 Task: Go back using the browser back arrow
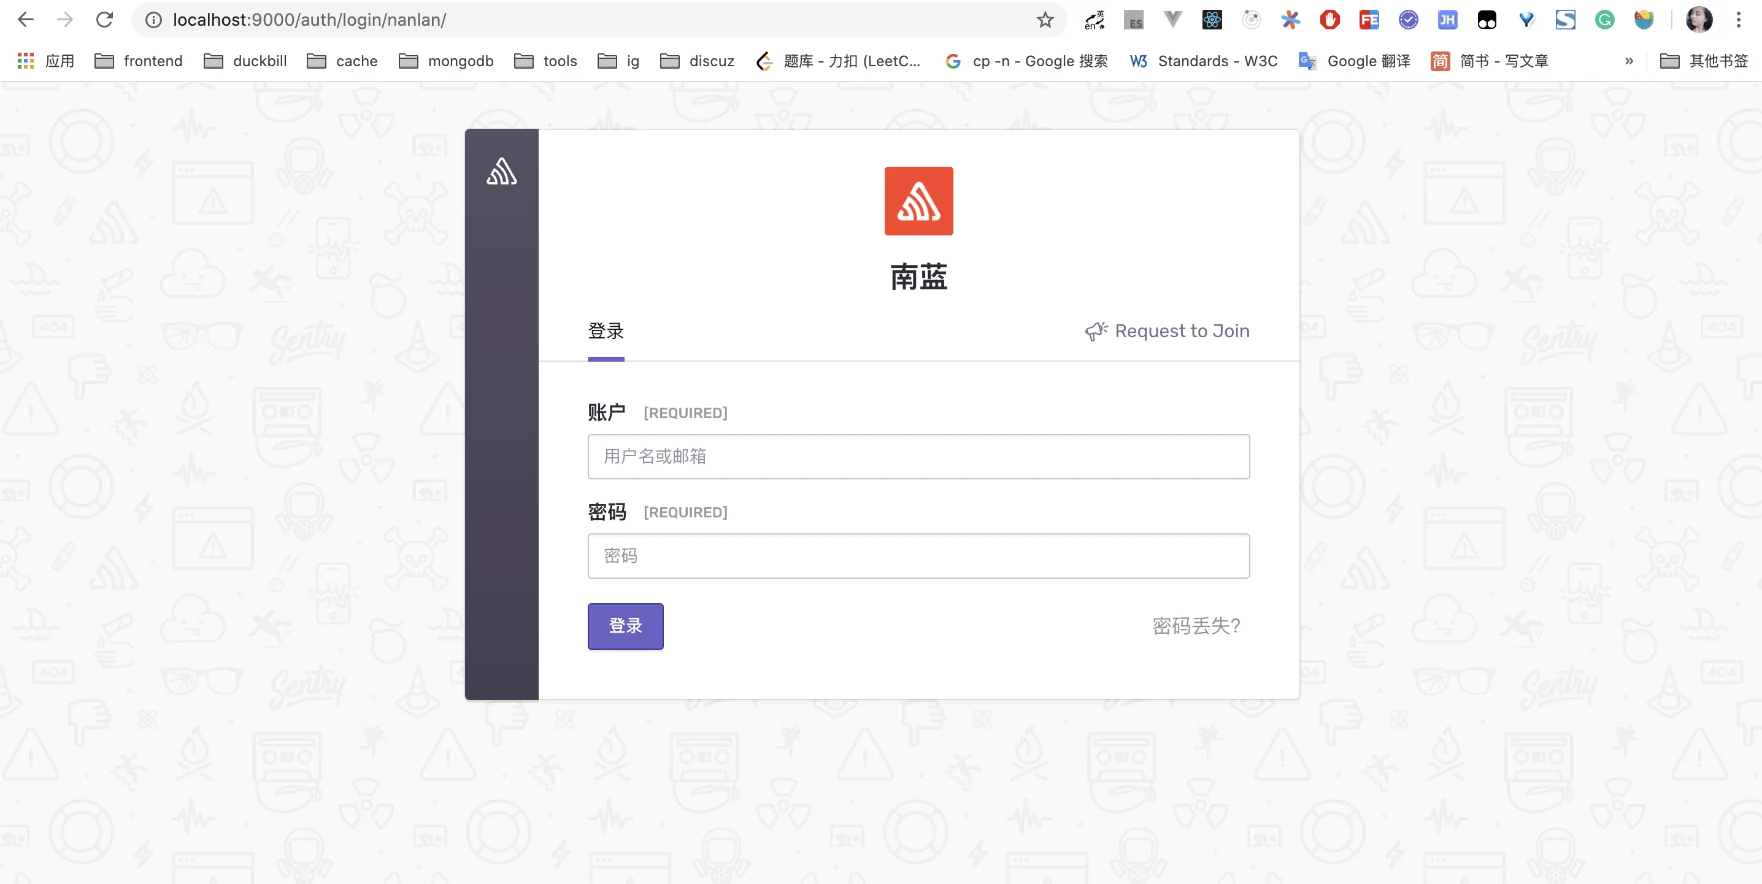(x=26, y=20)
